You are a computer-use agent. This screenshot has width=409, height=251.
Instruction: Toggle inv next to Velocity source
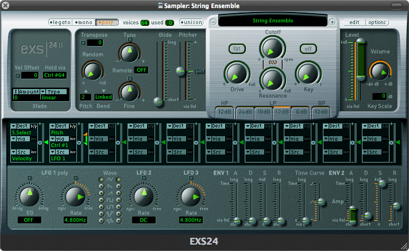click(34, 152)
